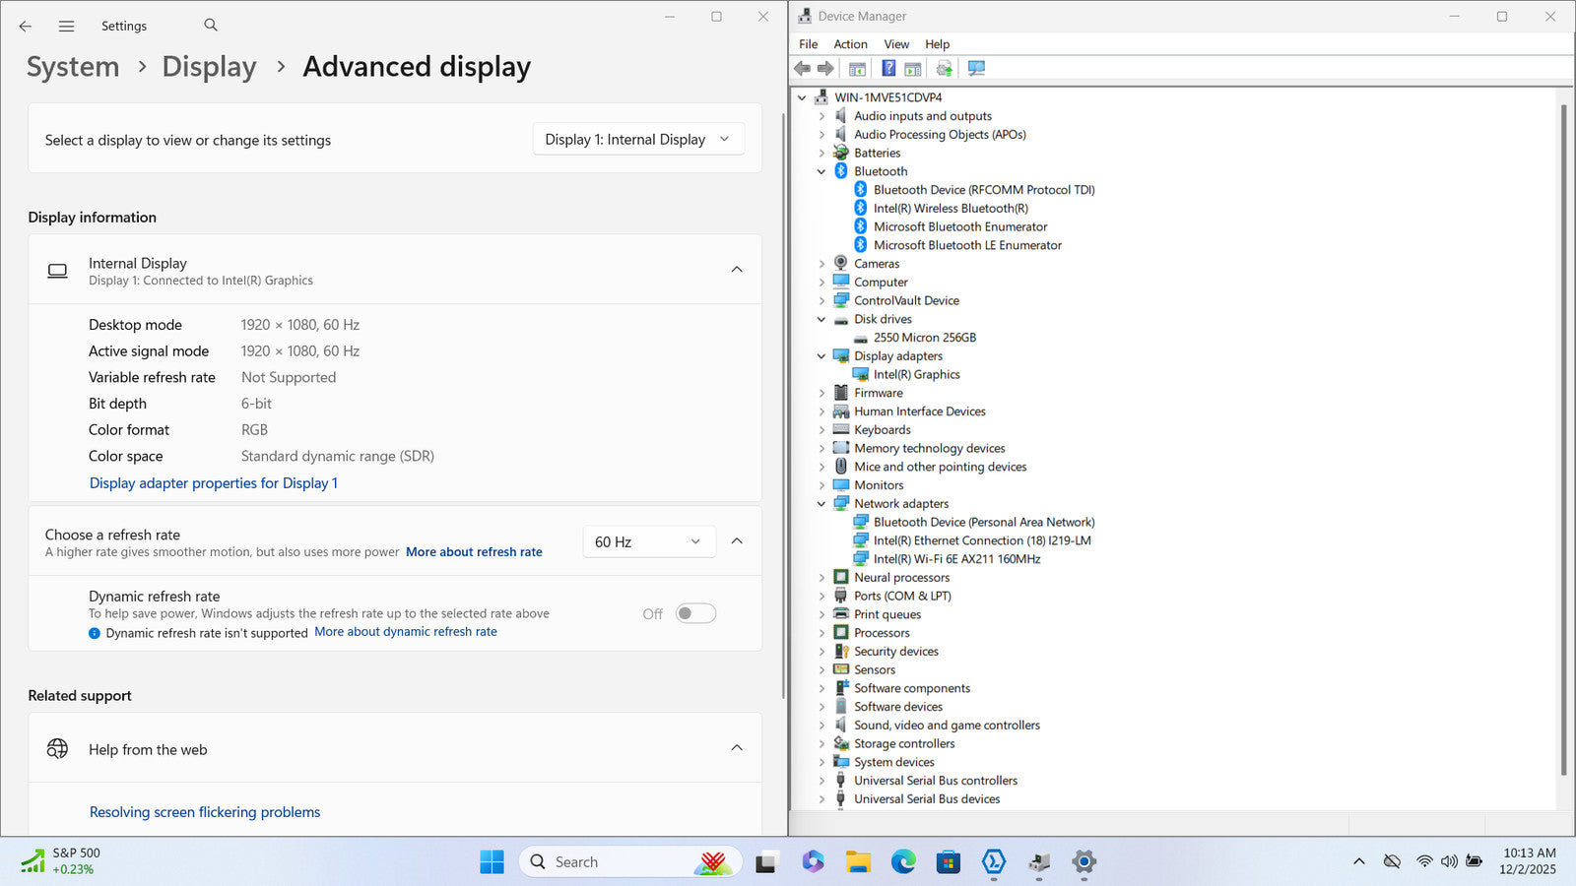Click Show/Hide Console Tree toolbar icon

point(857,68)
